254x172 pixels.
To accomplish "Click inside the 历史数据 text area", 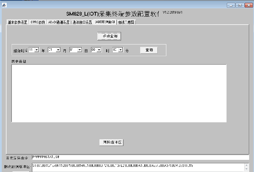I will pos(119,93).
